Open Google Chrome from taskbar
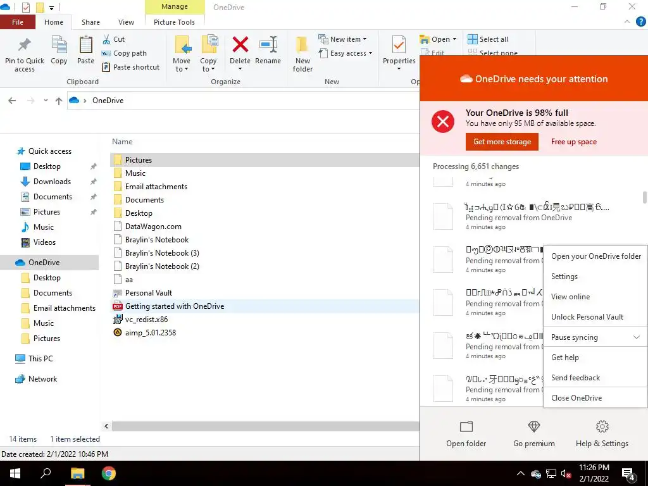 [x=109, y=473]
